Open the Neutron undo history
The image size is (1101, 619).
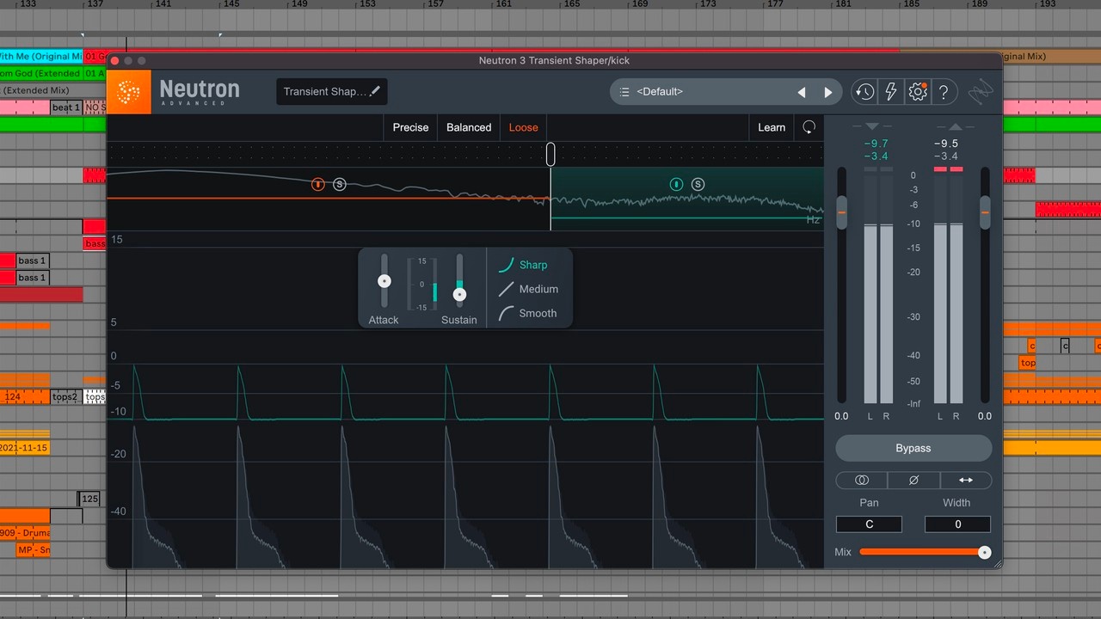click(x=864, y=92)
